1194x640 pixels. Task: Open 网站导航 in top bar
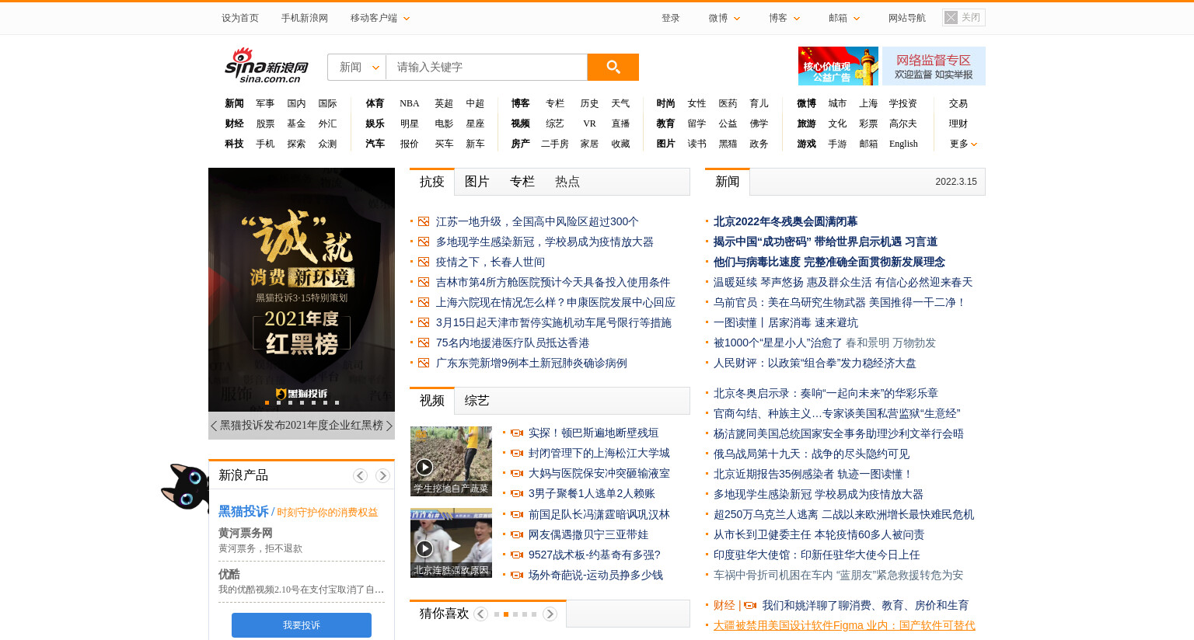pyautogui.click(x=907, y=18)
